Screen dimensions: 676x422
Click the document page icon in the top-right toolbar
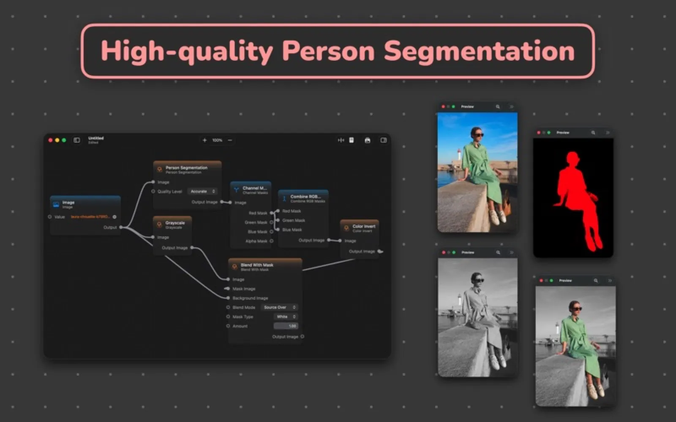pos(351,140)
